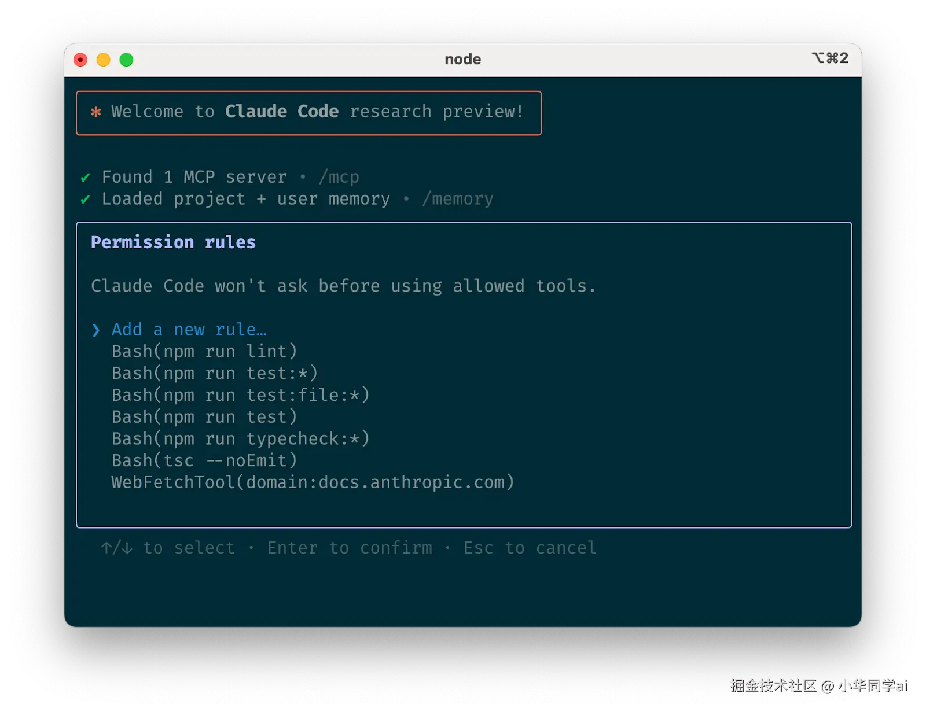
Task: Click the "node" window title
Action: coord(462,59)
